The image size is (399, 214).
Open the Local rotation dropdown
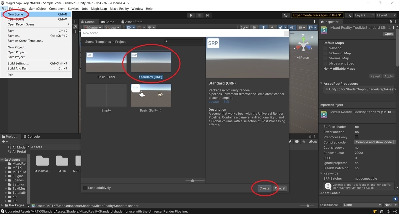coord(112,28)
